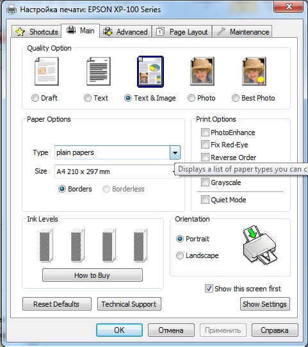Select the Draft quality document icon

[x=47, y=71]
